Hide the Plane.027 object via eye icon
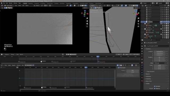 coord(165,36)
